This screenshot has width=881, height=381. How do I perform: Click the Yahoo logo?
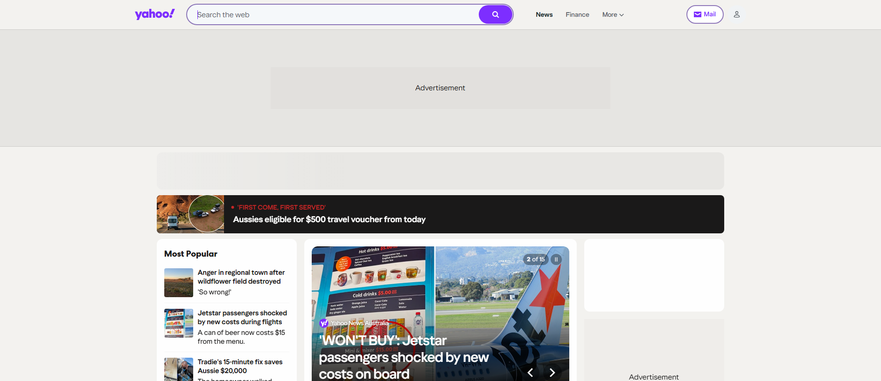click(x=155, y=14)
